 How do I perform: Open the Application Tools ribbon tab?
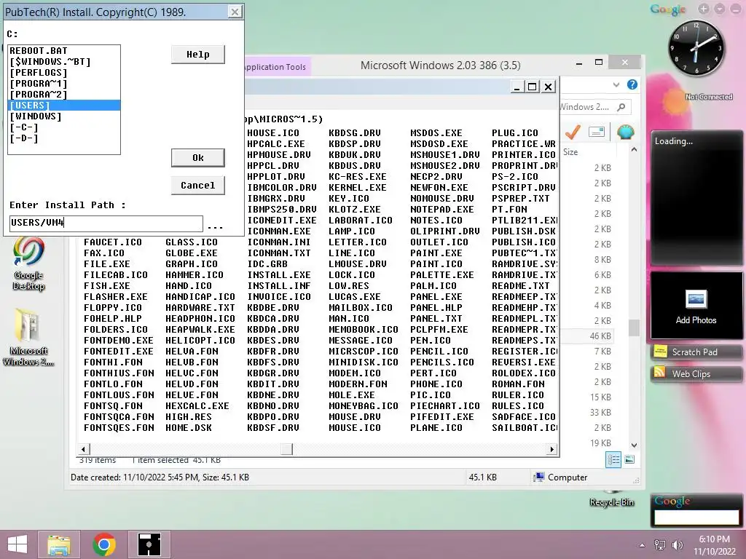point(277,67)
